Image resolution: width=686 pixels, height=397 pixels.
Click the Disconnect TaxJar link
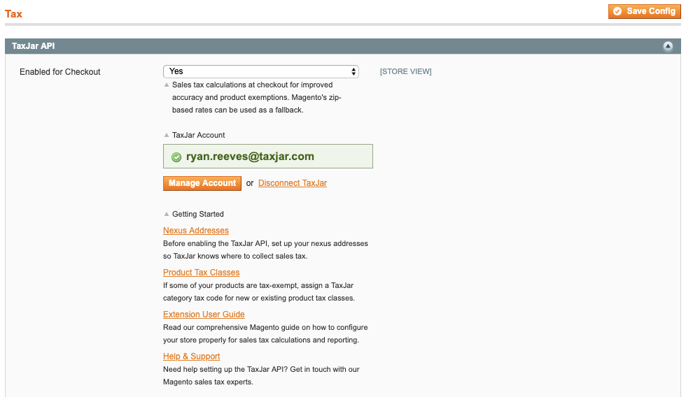293,183
